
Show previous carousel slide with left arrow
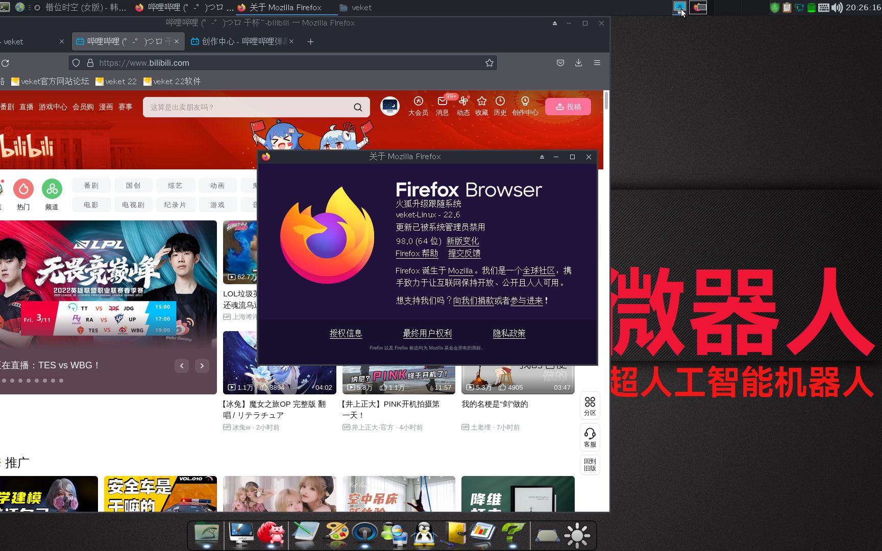point(182,365)
